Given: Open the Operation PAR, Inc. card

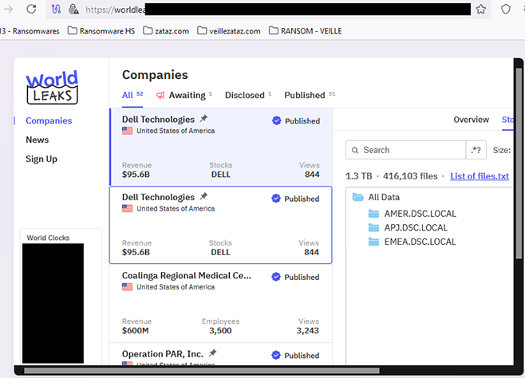Looking at the screenshot, I should 221,354.
